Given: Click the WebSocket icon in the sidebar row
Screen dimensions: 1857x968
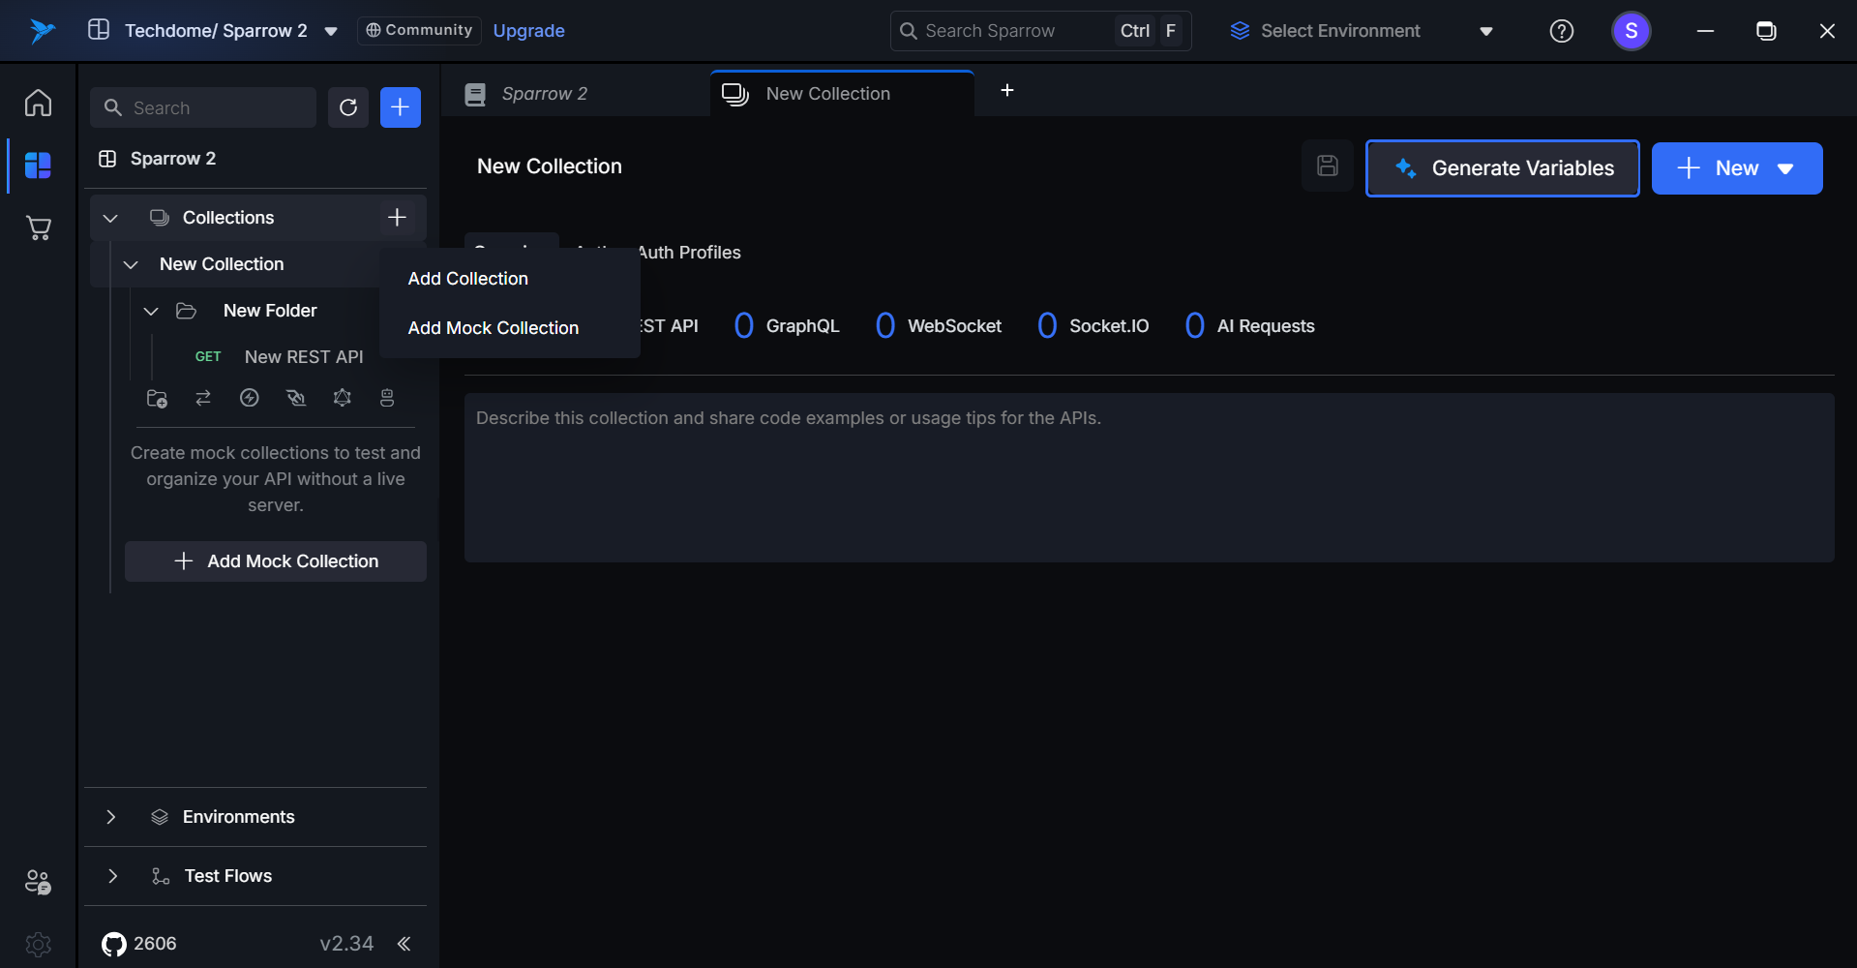Looking at the screenshot, I should 296,399.
